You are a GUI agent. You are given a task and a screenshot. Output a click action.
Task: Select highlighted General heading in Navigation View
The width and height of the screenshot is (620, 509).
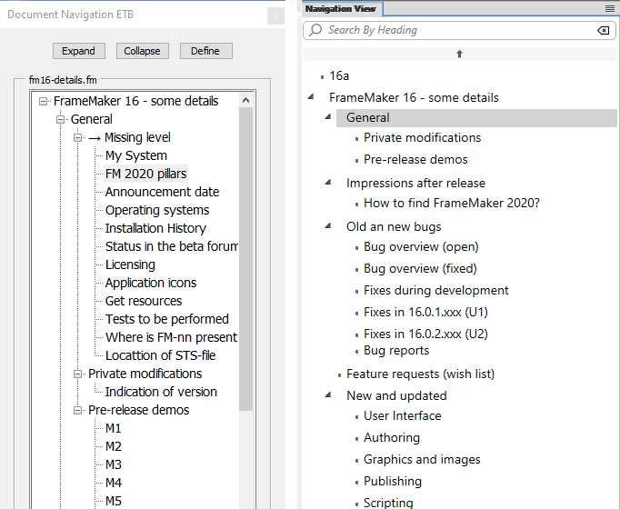[x=476, y=118]
